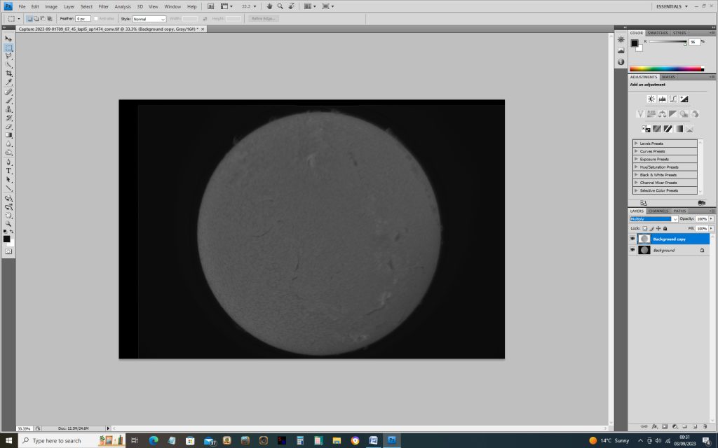The width and height of the screenshot is (718, 448).
Task: Pick Rotate View tool in application bar
Action: tap(291, 6)
